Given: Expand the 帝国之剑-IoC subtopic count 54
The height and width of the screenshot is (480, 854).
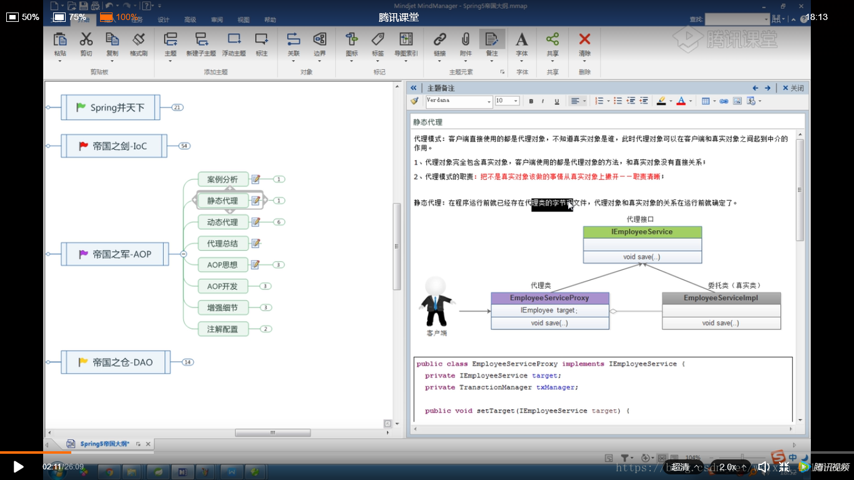Looking at the screenshot, I should pyautogui.click(x=184, y=146).
